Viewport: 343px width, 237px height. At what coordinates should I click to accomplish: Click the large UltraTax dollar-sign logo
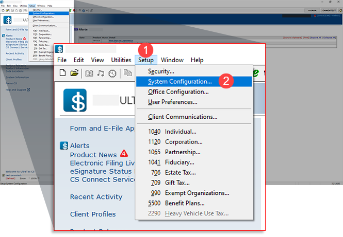click(75, 100)
